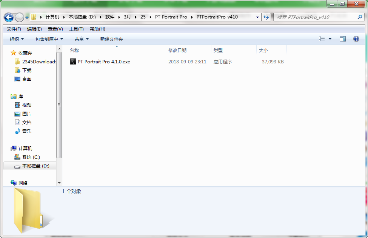The height and width of the screenshot is (238, 368).
Task: Click the 本地磁盘 (D:) drive icon
Action: coord(17,166)
